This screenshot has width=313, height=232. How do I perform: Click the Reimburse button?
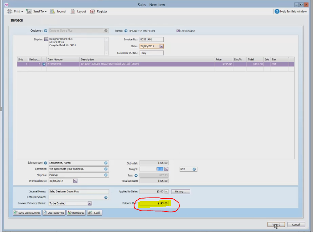[x=76, y=213]
